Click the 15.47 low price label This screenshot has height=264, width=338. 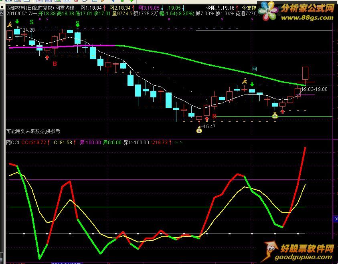click(x=209, y=127)
